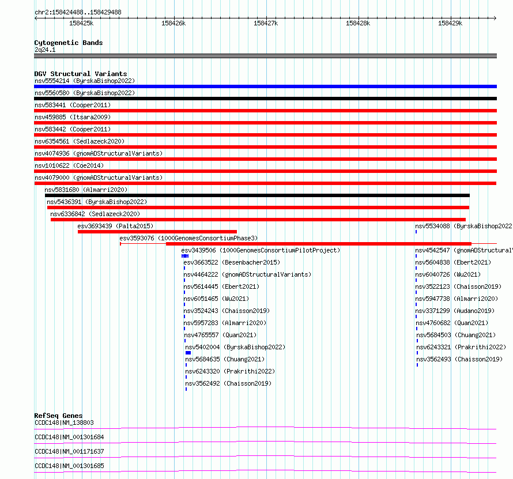Click nsv4074936 (gnomADStructuralVariants) label

99,153
